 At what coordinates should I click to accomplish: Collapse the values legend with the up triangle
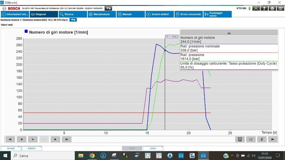click(229, 33)
